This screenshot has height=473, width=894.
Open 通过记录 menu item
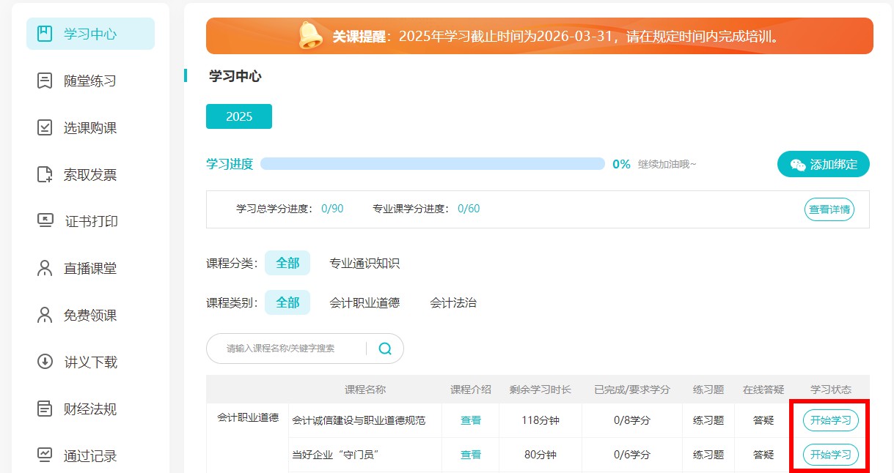(x=90, y=455)
